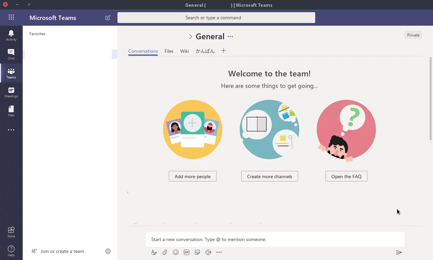Click Add more people button

click(193, 176)
